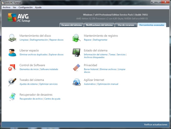Open Eliminar archivos duplicados
The image size is (171, 129).
(34, 55)
